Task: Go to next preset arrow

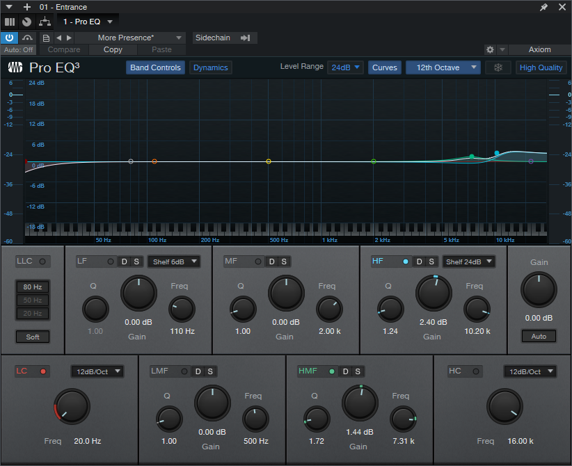Action: [x=69, y=38]
